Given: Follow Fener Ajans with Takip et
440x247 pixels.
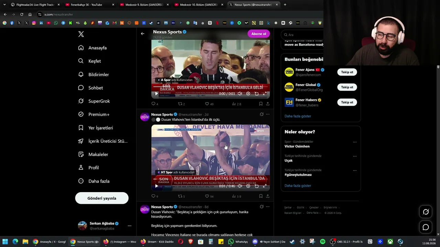Looking at the screenshot, I should click(347, 72).
